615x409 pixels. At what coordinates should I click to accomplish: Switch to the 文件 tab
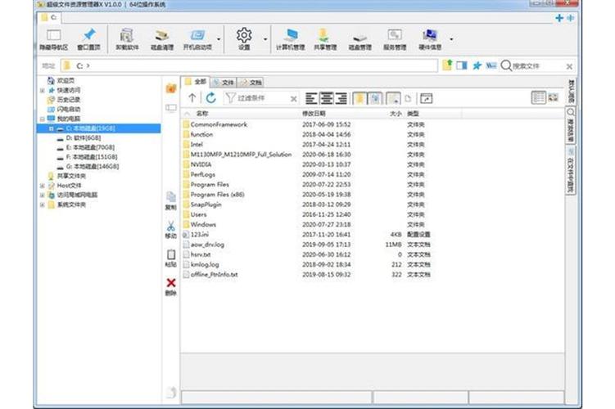pos(224,83)
